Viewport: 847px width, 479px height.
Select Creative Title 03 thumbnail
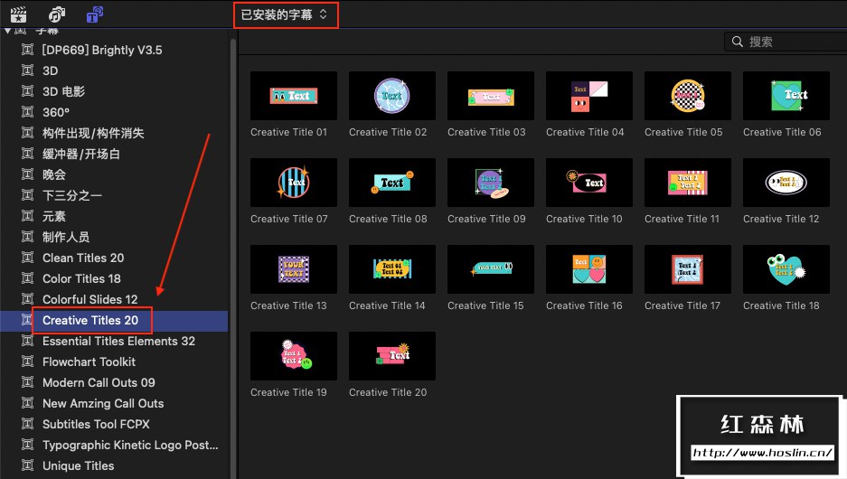491,96
